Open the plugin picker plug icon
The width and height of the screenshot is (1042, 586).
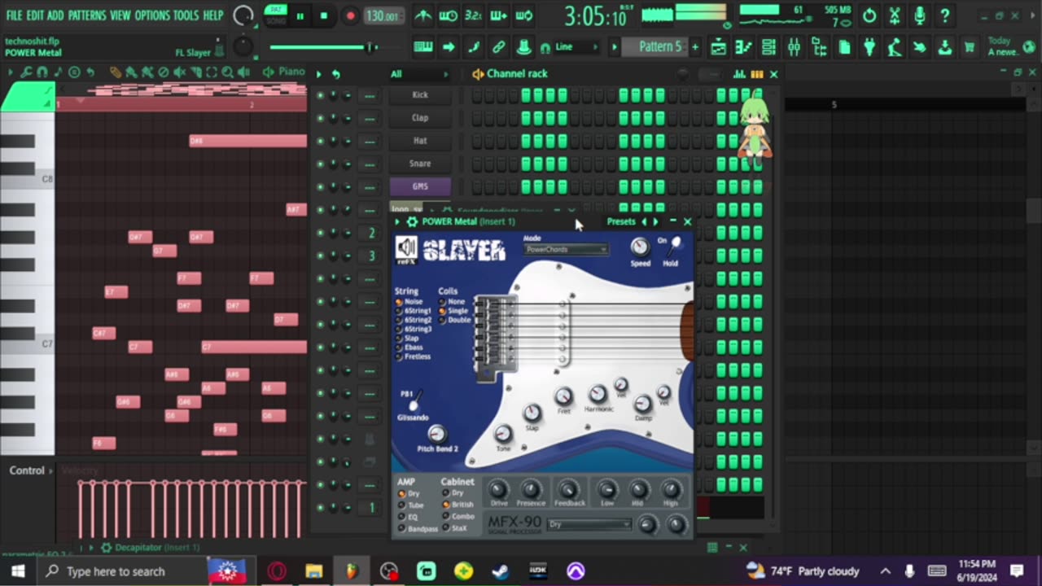tap(869, 47)
